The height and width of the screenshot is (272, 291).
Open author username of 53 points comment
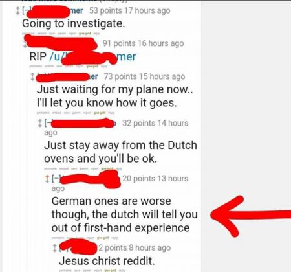coord(55,11)
